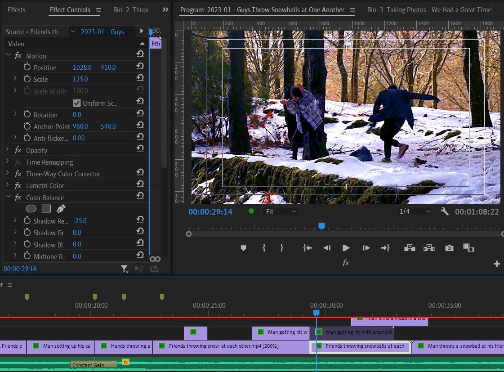This screenshot has width=504, height=372.
Task: Click the Shadow Red value -25.0
Action: [80, 220]
